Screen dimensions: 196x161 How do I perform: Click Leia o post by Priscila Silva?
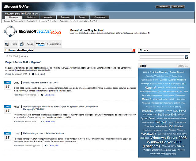(50, 122)
